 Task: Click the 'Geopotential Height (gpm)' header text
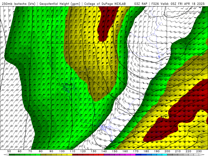[x=60, y=4]
